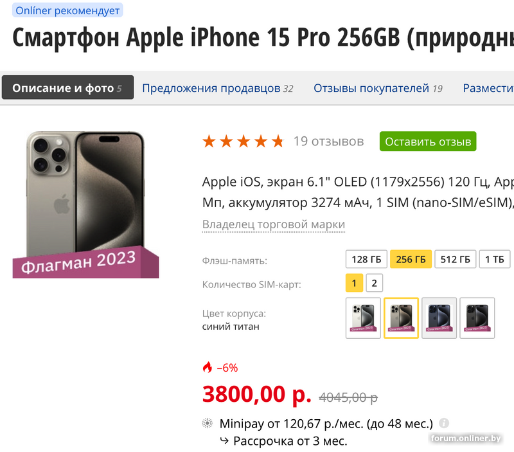Click the Minipay sun-shaped icon
Viewport: 514px width, 452px height.
point(207,424)
